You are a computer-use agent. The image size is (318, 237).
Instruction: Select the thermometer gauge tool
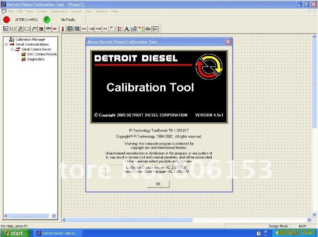(x=63, y=29)
